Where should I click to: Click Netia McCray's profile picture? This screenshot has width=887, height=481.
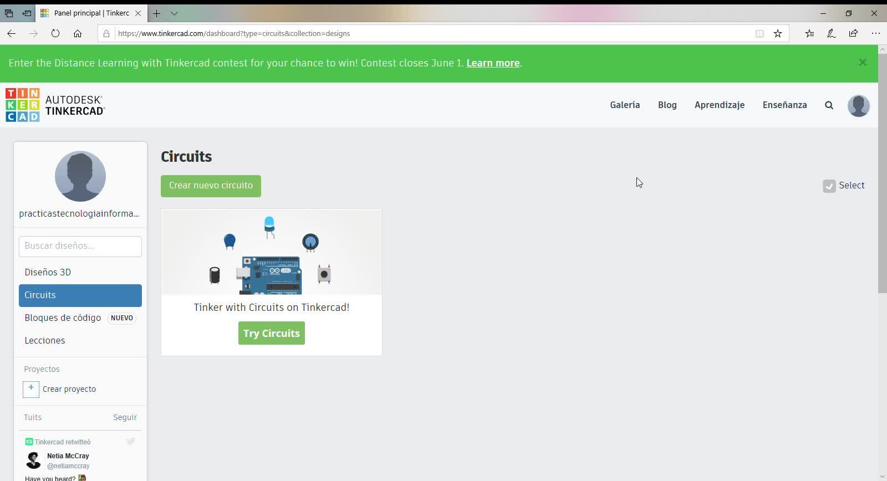click(x=33, y=460)
